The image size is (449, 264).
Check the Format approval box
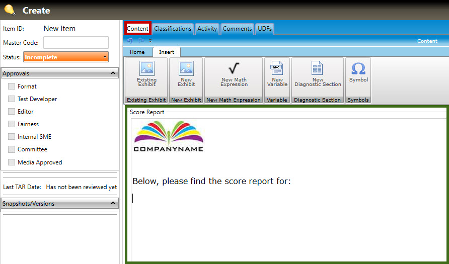(12, 86)
